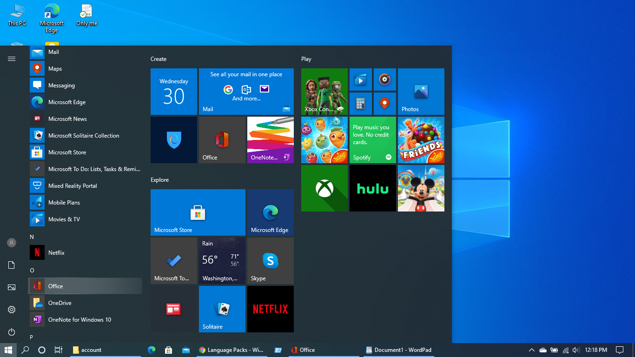Open the Solitaire tile
Image resolution: width=635 pixels, height=357 pixels.
point(222,309)
